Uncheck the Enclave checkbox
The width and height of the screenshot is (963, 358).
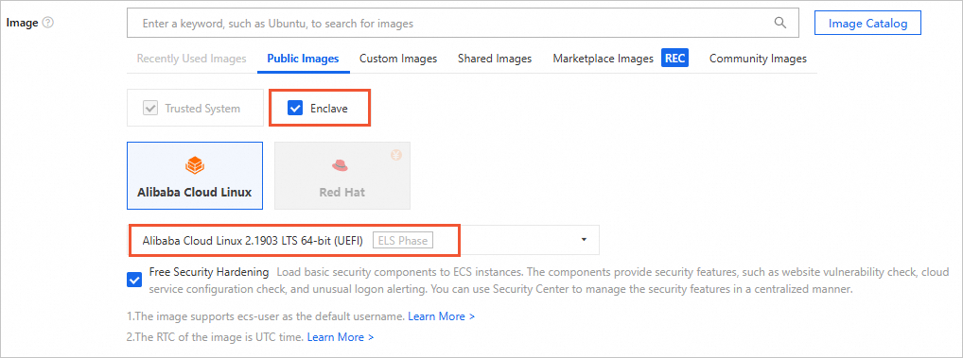click(295, 109)
